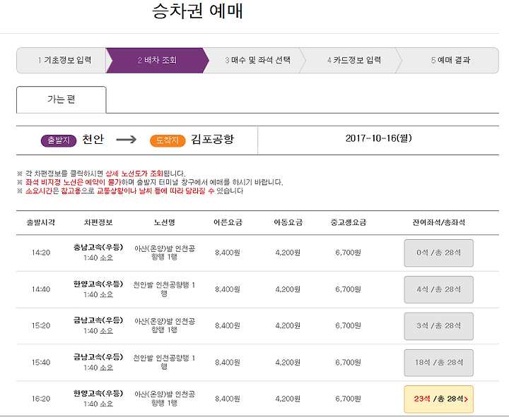The height and width of the screenshot is (417, 509).
Task: Click the 승차권 예매 page title
Action: point(197,11)
